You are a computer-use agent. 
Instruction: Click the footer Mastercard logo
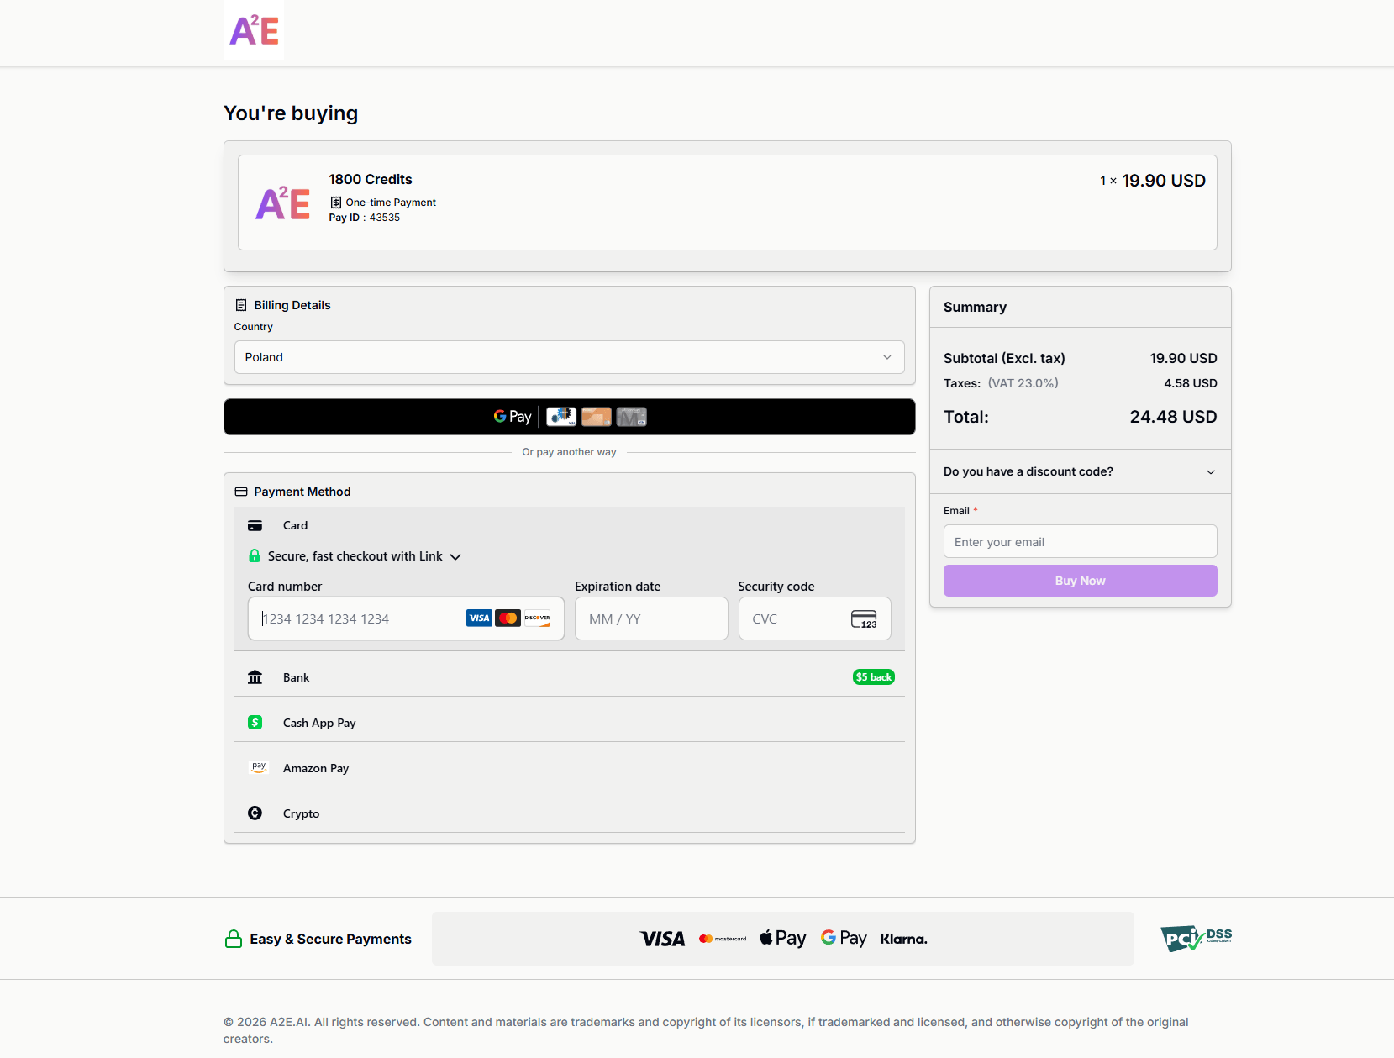coord(723,939)
